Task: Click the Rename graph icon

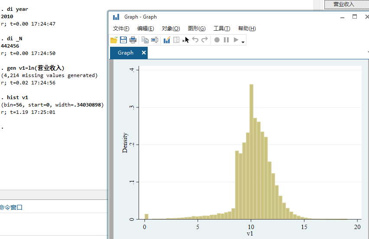Action: [154, 40]
